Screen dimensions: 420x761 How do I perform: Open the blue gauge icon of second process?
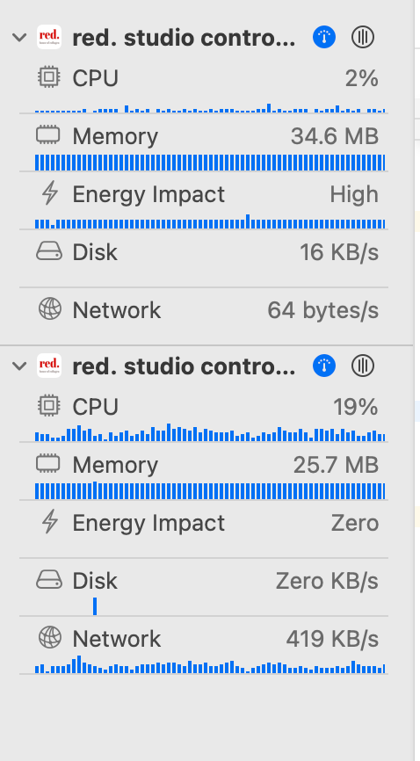[x=324, y=366]
